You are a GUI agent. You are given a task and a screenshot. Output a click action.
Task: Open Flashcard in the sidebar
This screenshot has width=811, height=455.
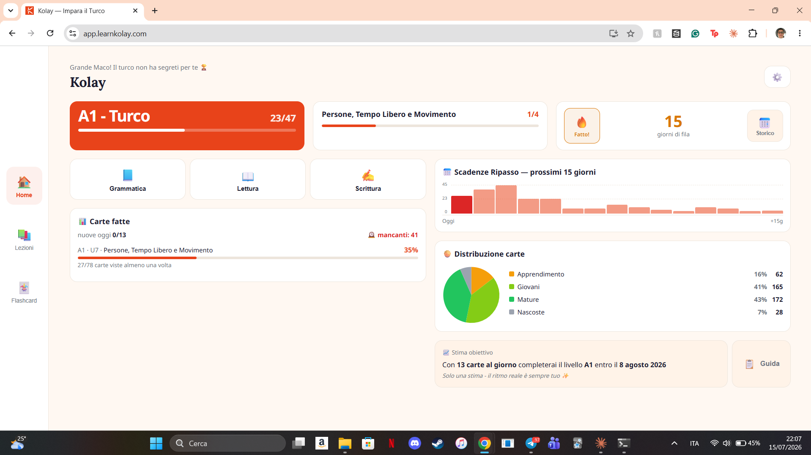click(24, 292)
